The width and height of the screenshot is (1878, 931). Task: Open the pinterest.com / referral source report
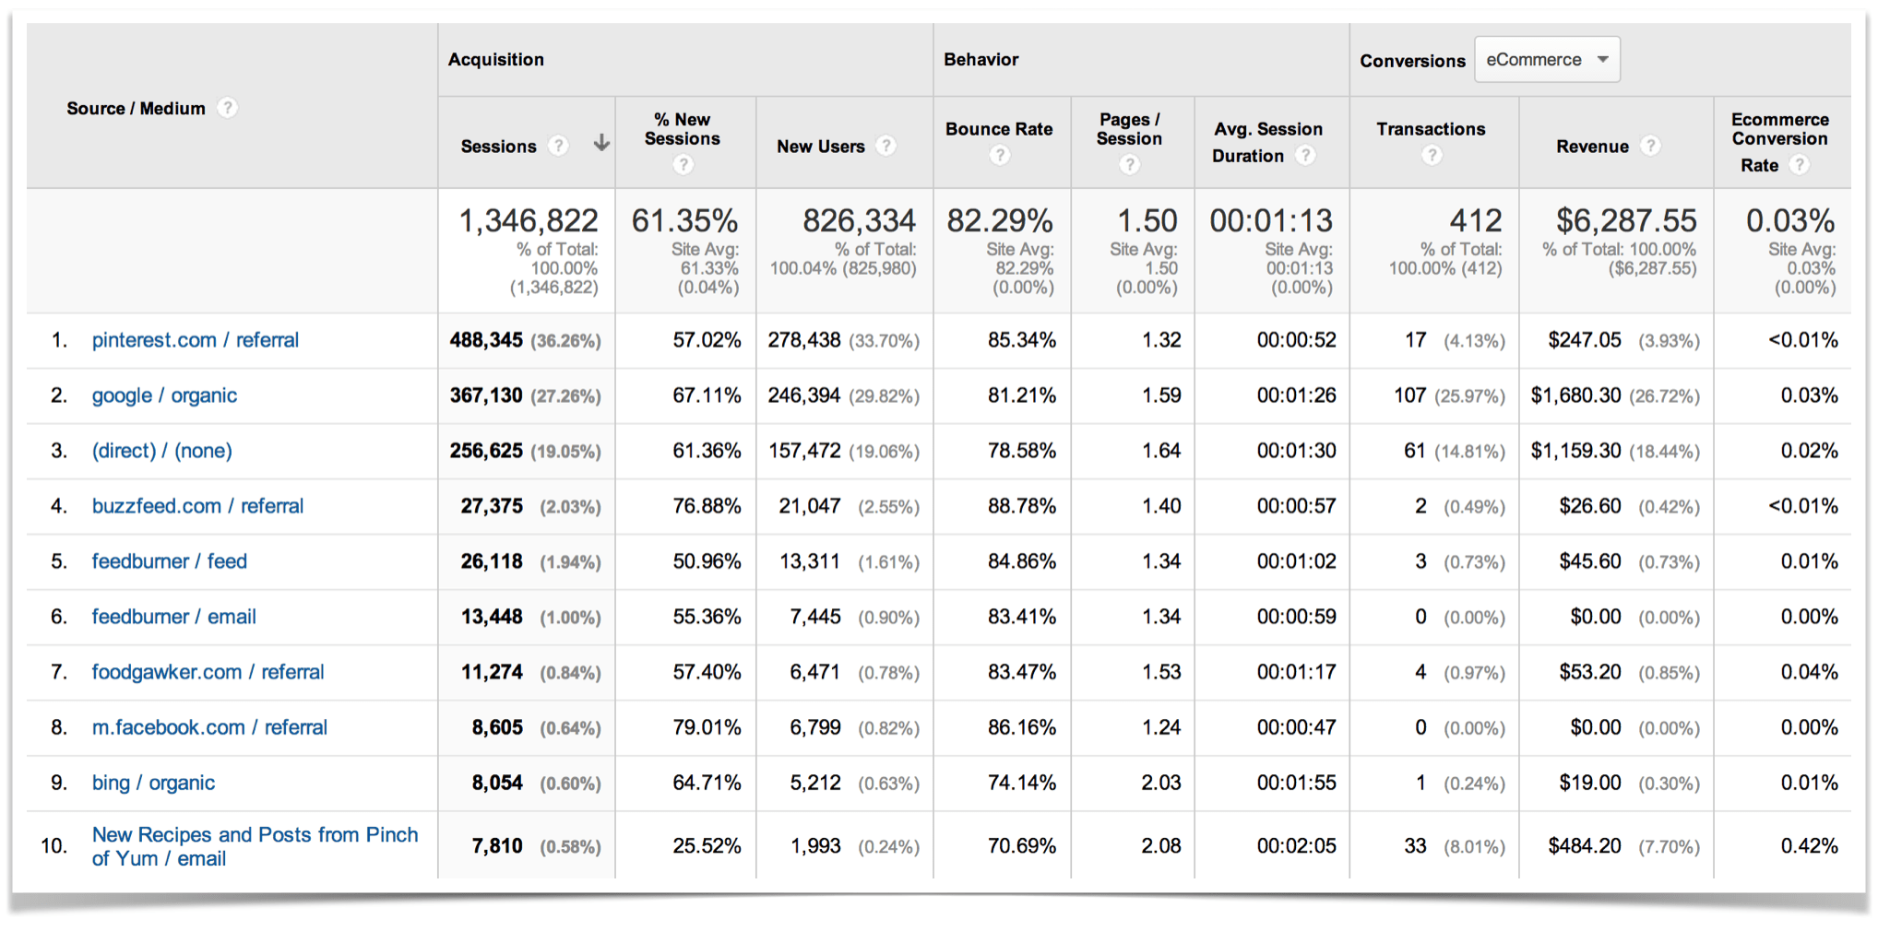(x=195, y=340)
